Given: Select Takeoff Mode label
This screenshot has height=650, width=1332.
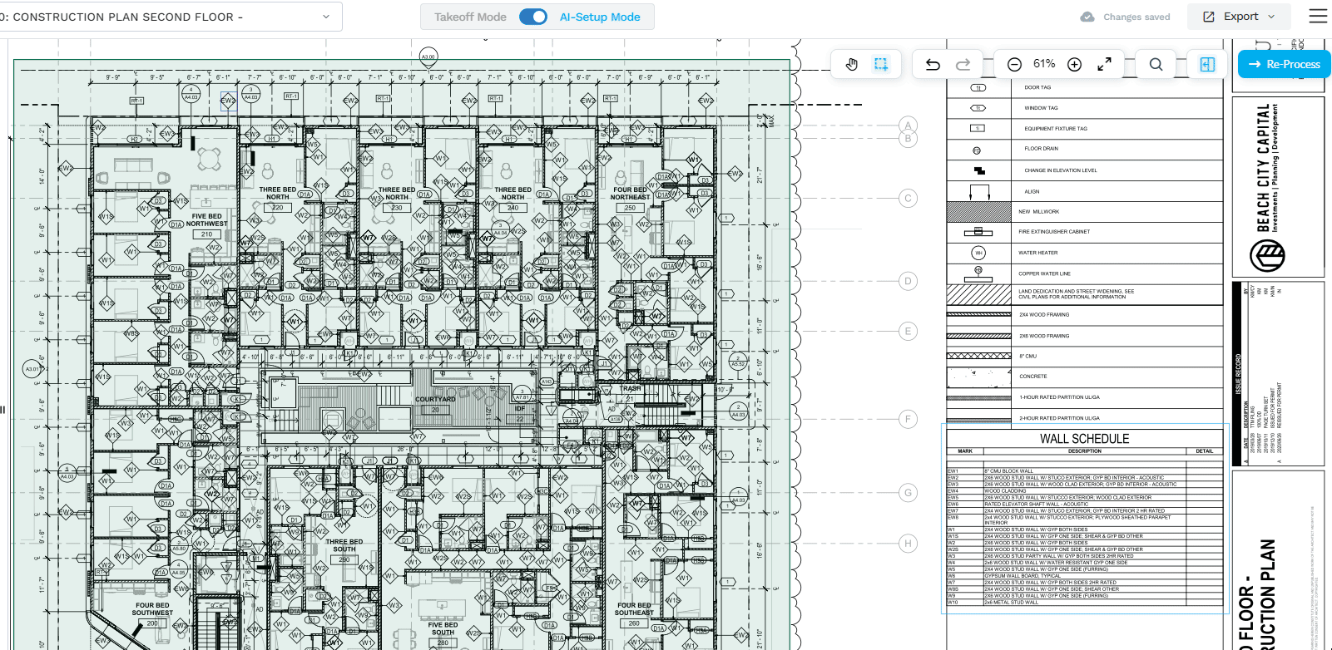Looking at the screenshot, I should tap(470, 17).
